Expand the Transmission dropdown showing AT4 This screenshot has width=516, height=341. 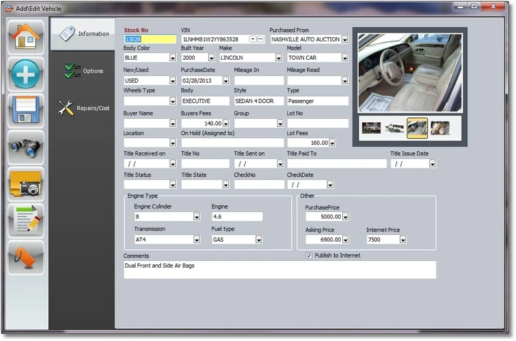click(x=196, y=240)
